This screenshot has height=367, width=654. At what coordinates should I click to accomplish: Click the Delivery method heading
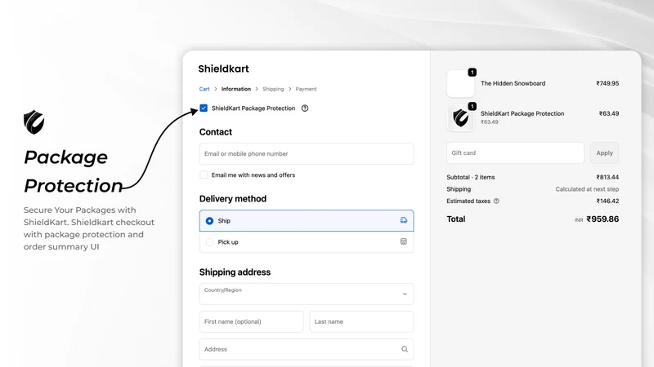click(x=233, y=199)
